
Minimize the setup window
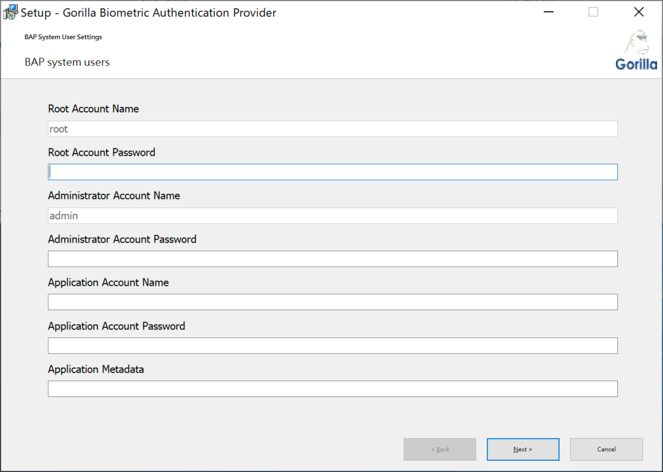548,11
